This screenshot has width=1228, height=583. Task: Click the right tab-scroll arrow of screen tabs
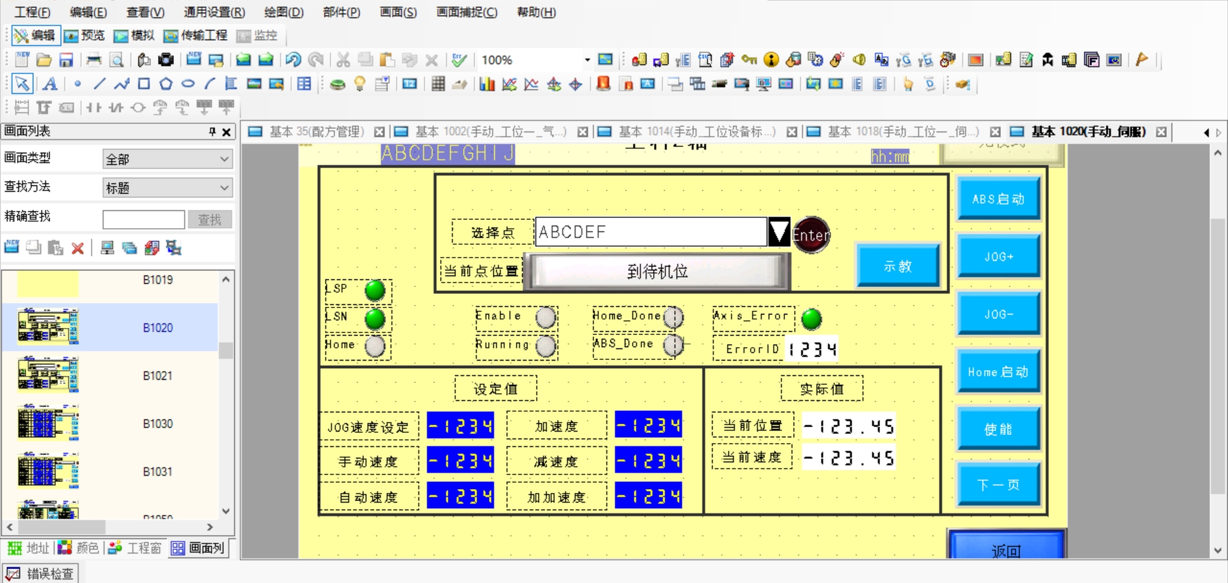[1218, 132]
